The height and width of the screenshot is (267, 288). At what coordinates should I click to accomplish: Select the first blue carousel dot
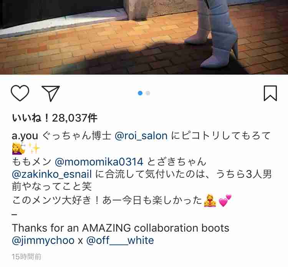(140, 93)
